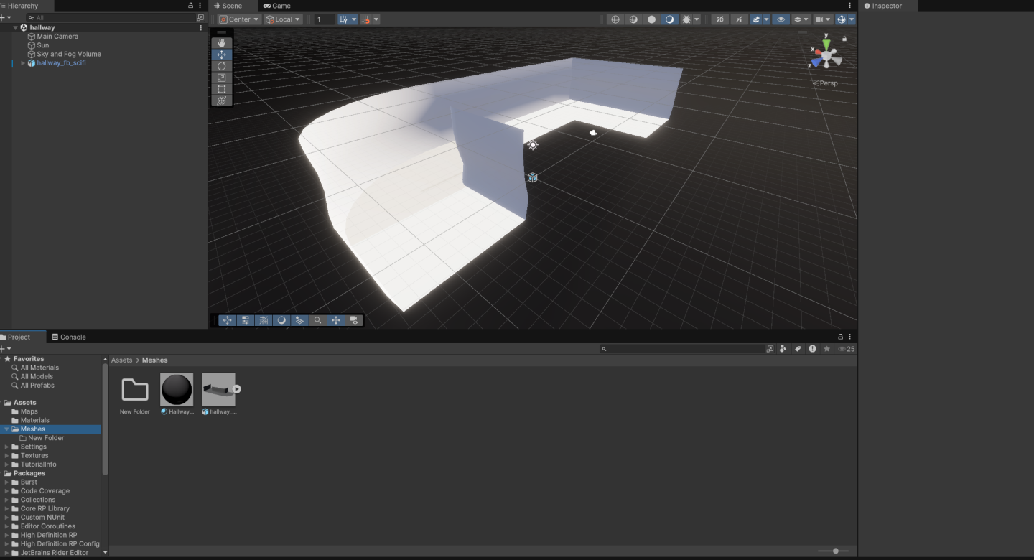Open the Local handle rotation dropdown

click(283, 19)
